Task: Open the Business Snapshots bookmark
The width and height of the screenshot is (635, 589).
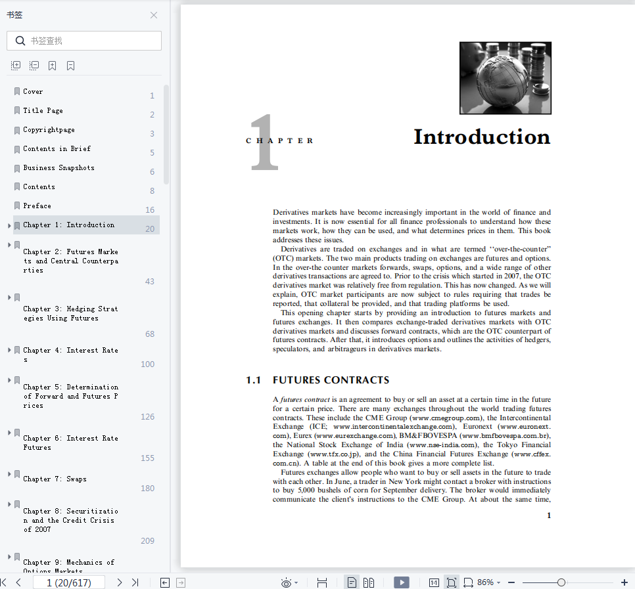Action: click(x=59, y=167)
